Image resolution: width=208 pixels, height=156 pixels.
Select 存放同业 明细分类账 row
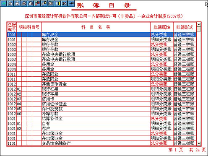point(101,79)
